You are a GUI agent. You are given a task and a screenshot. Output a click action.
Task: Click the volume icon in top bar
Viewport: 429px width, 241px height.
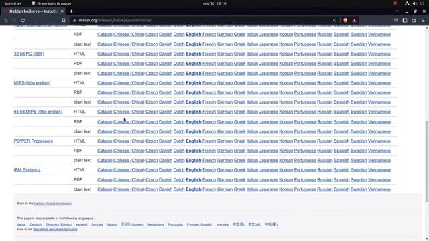(x=414, y=3)
